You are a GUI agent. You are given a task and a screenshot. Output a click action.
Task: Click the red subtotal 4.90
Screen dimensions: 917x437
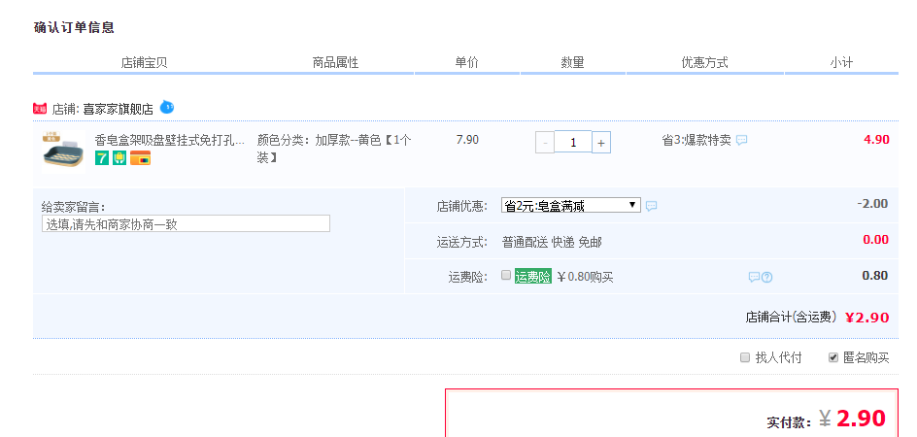[876, 139]
